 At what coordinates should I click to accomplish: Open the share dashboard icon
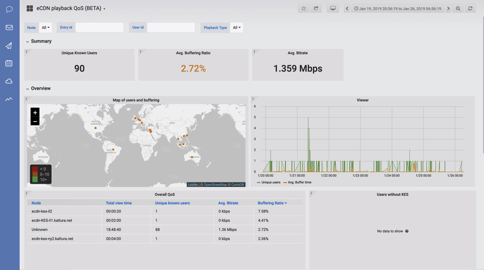click(316, 8)
